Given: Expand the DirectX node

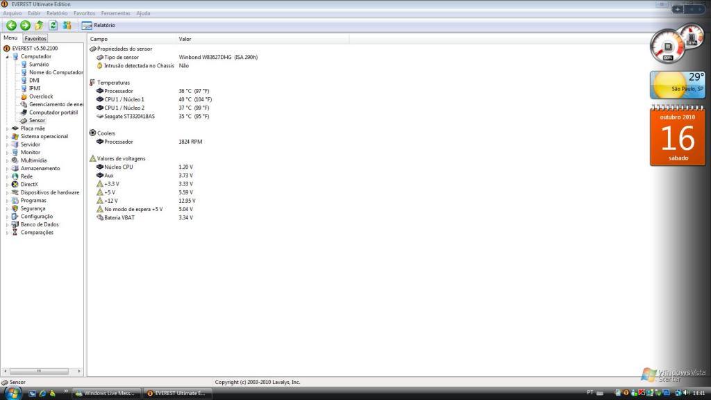Looking at the screenshot, I should tap(7, 185).
